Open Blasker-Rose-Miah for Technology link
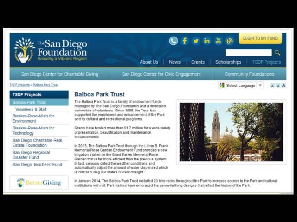This screenshot has height=222, width=297. (39, 130)
